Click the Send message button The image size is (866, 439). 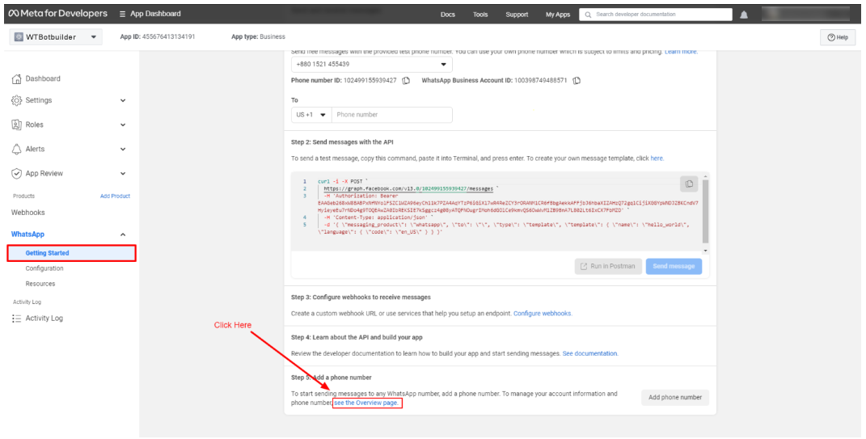coord(674,266)
